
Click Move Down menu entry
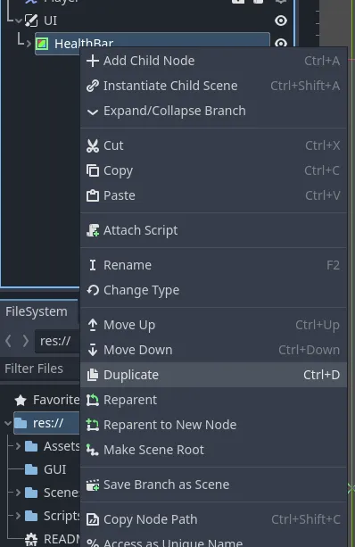[x=213, y=350]
